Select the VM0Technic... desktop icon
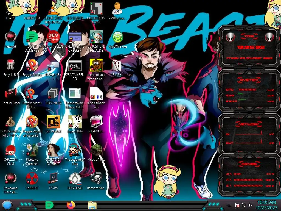 (x=117, y=11)
